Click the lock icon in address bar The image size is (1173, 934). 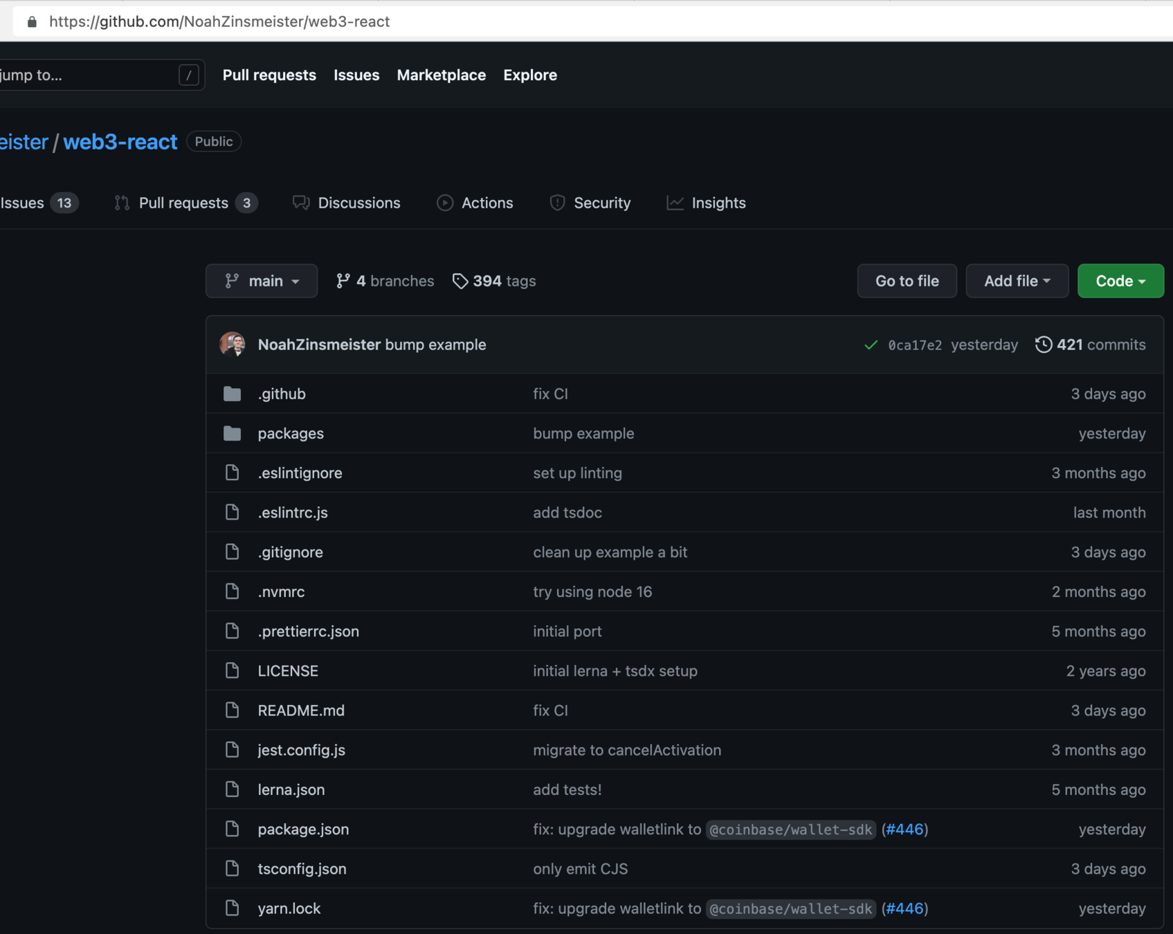point(32,21)
